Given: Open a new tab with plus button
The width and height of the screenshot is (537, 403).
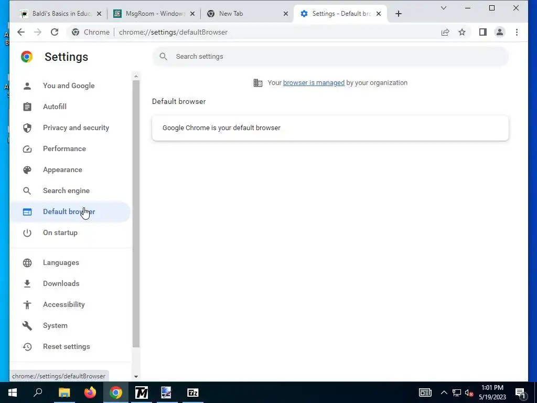Looking at the screenshot, I should 399,14.
